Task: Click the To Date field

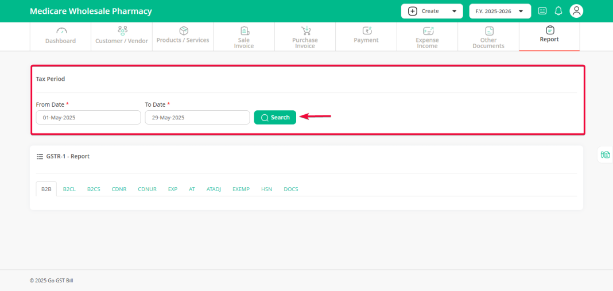Action: (197, 117)
